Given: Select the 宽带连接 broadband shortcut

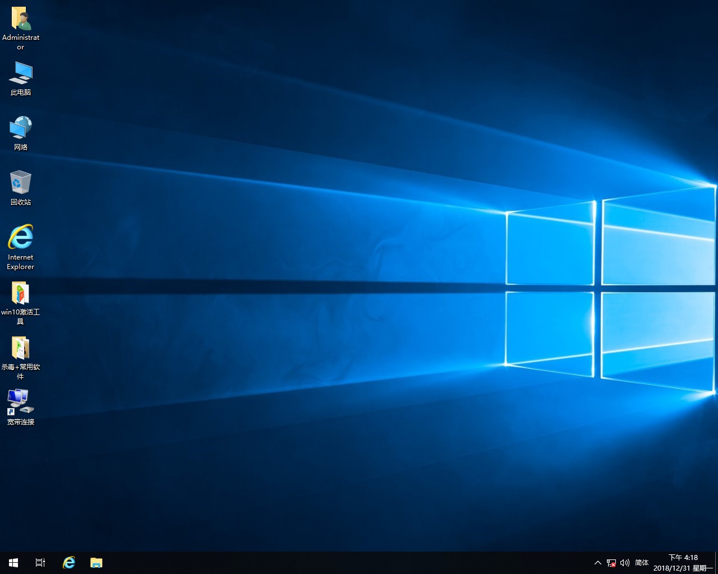Looking at the screenshot, I should (21, 402).
